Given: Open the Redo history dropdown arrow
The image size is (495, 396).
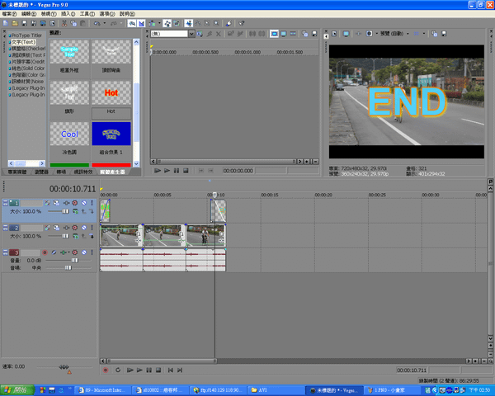Looking at the screenshot, I should pos(121,23).
